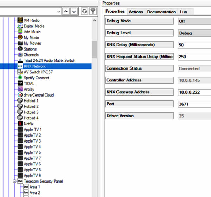Click the tree vertical scrollbar thumb
The image size is (211, 197).
[x=95, y=50]
